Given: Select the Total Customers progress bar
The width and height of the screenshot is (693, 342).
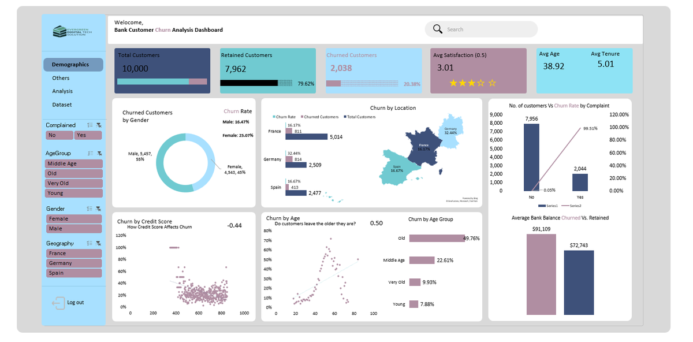Looking at the screenshot, I should (x=163, y=81).
